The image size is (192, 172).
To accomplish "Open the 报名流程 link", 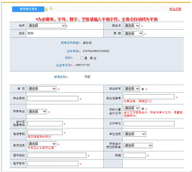I will pos(175,9).
